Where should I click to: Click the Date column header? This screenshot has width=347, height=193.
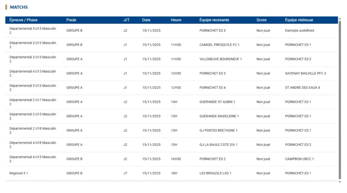[146, 20]
